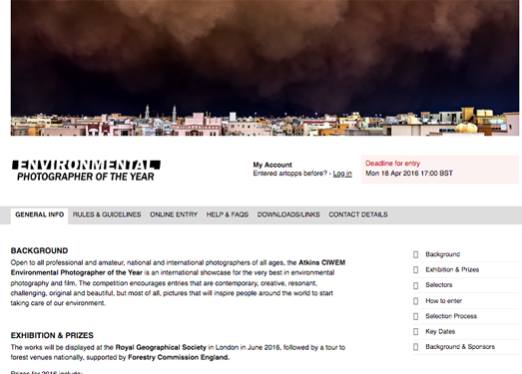
Task: Click the icon next to Key Dates
Action: pos(416,332)
